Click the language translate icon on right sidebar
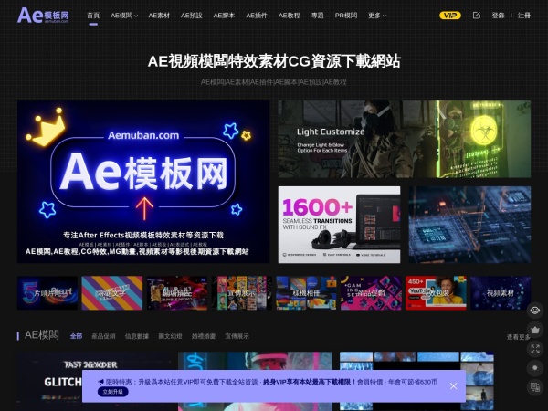Screen dimensions: 548x411 535,387
